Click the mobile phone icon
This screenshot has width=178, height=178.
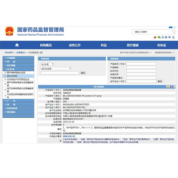162,37
